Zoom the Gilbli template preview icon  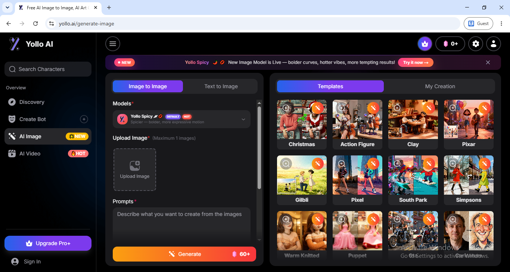point(286,164)
